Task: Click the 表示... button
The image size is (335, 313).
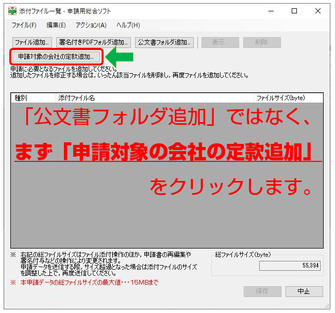Action: pyautogui.click(x=220, y=42)
